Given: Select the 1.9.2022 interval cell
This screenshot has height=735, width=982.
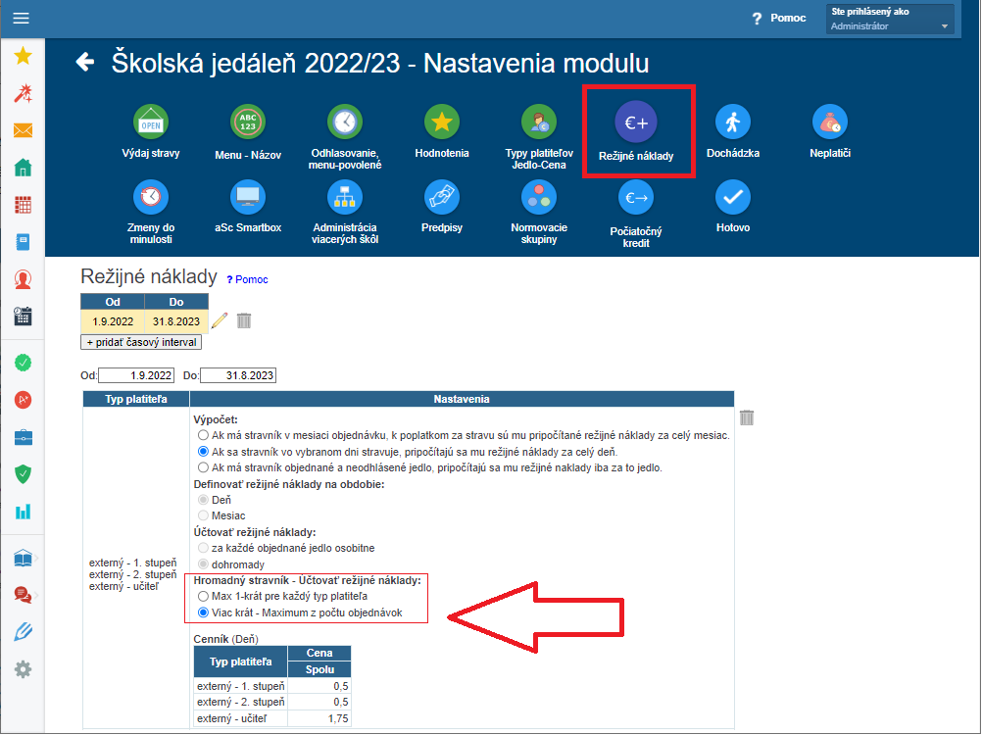Looking at the screenshot, I should click(113, 321).
